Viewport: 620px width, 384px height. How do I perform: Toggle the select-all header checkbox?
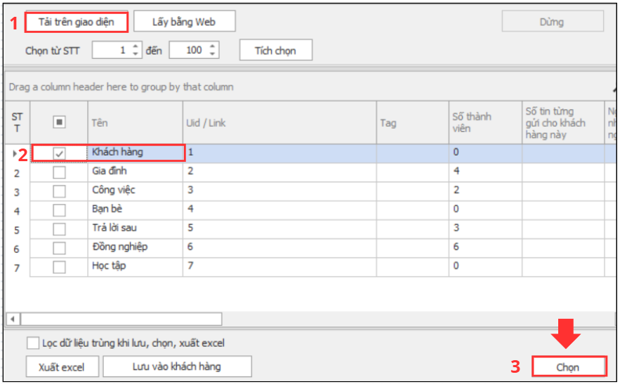pos(60,123)
